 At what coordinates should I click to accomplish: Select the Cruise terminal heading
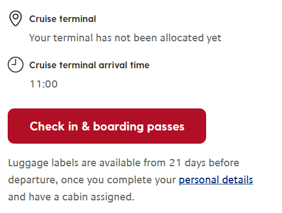tap(63, 19)
